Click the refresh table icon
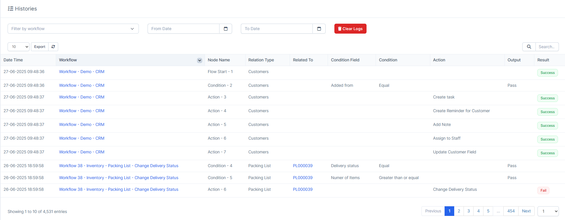 pos(53,47)
